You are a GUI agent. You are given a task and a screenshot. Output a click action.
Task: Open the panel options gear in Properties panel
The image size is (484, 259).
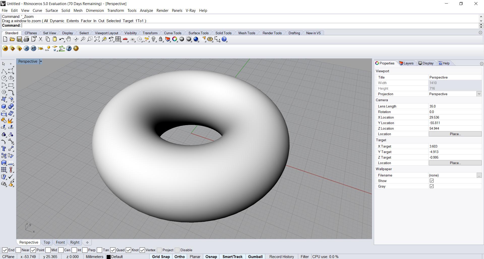pyautogui.click(x=481, y=64)
